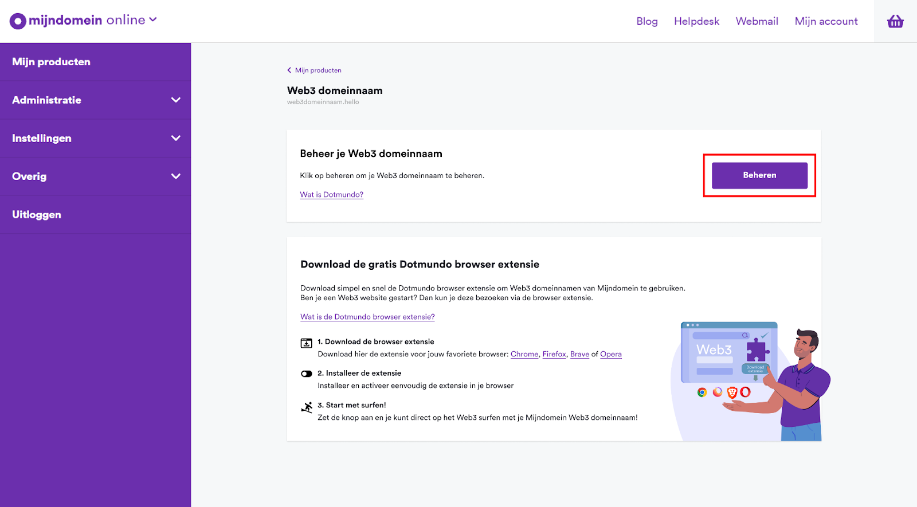Click the Web3 extension illustration

[x=728, y=352]
